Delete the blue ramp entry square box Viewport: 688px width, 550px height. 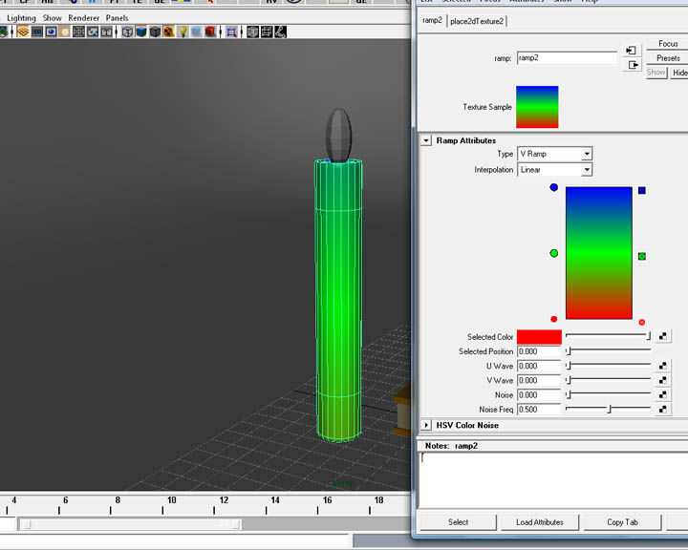click(642, 190)
